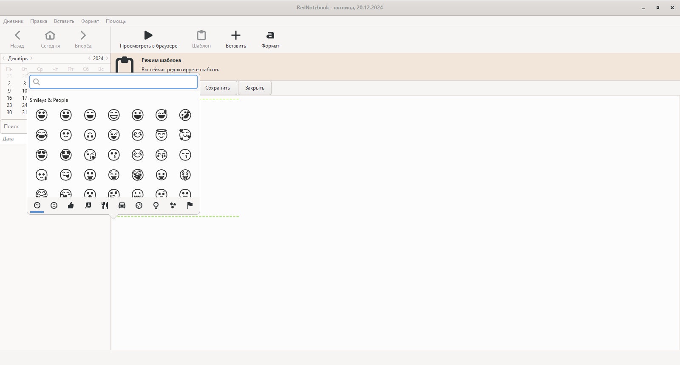Choose the smiling face with halo emoji
680x365 pixels.
[161, 135]
